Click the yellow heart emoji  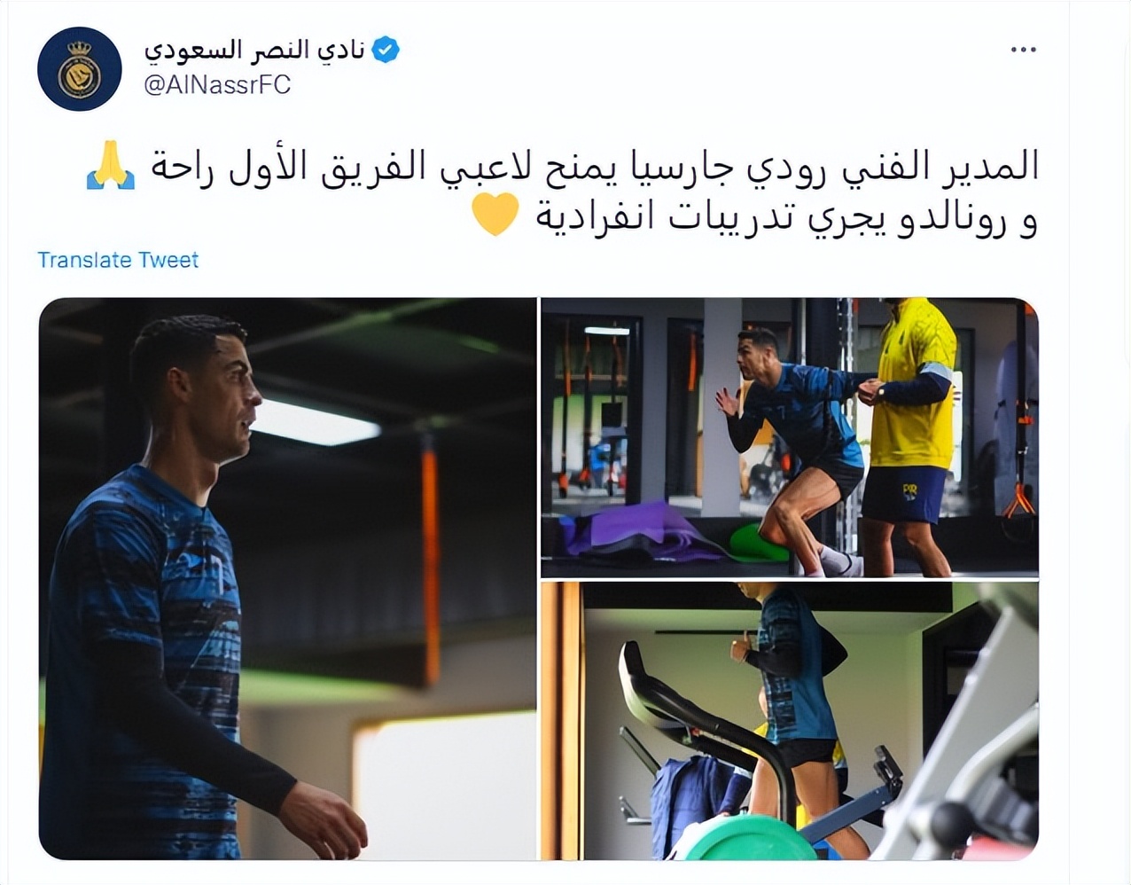click(x=495, y=214)
